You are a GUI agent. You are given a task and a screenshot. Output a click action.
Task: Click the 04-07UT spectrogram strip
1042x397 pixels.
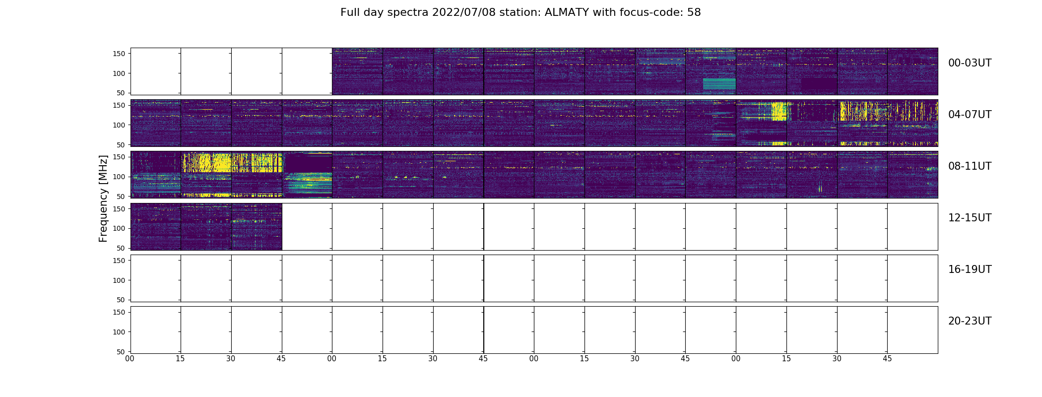click(x=534, y=123)
